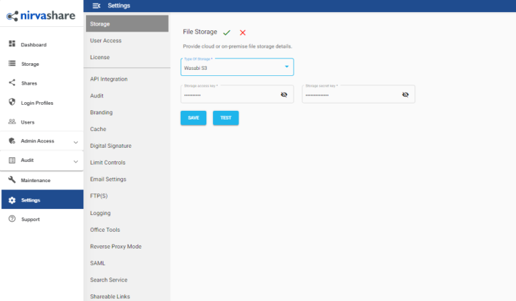Click into the Storage access key field

click(228, 95)
